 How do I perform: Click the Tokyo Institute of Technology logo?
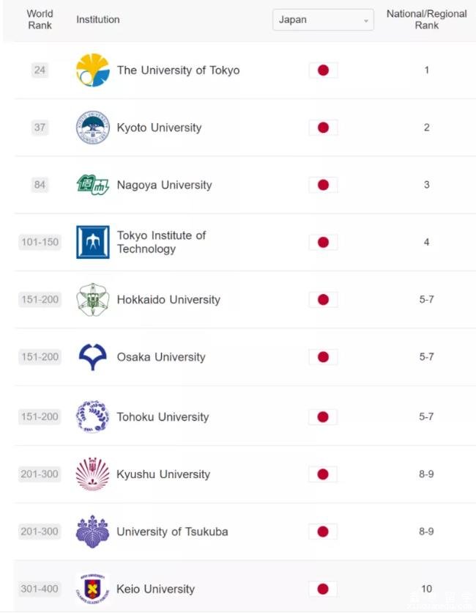click(x=92, y=242)
